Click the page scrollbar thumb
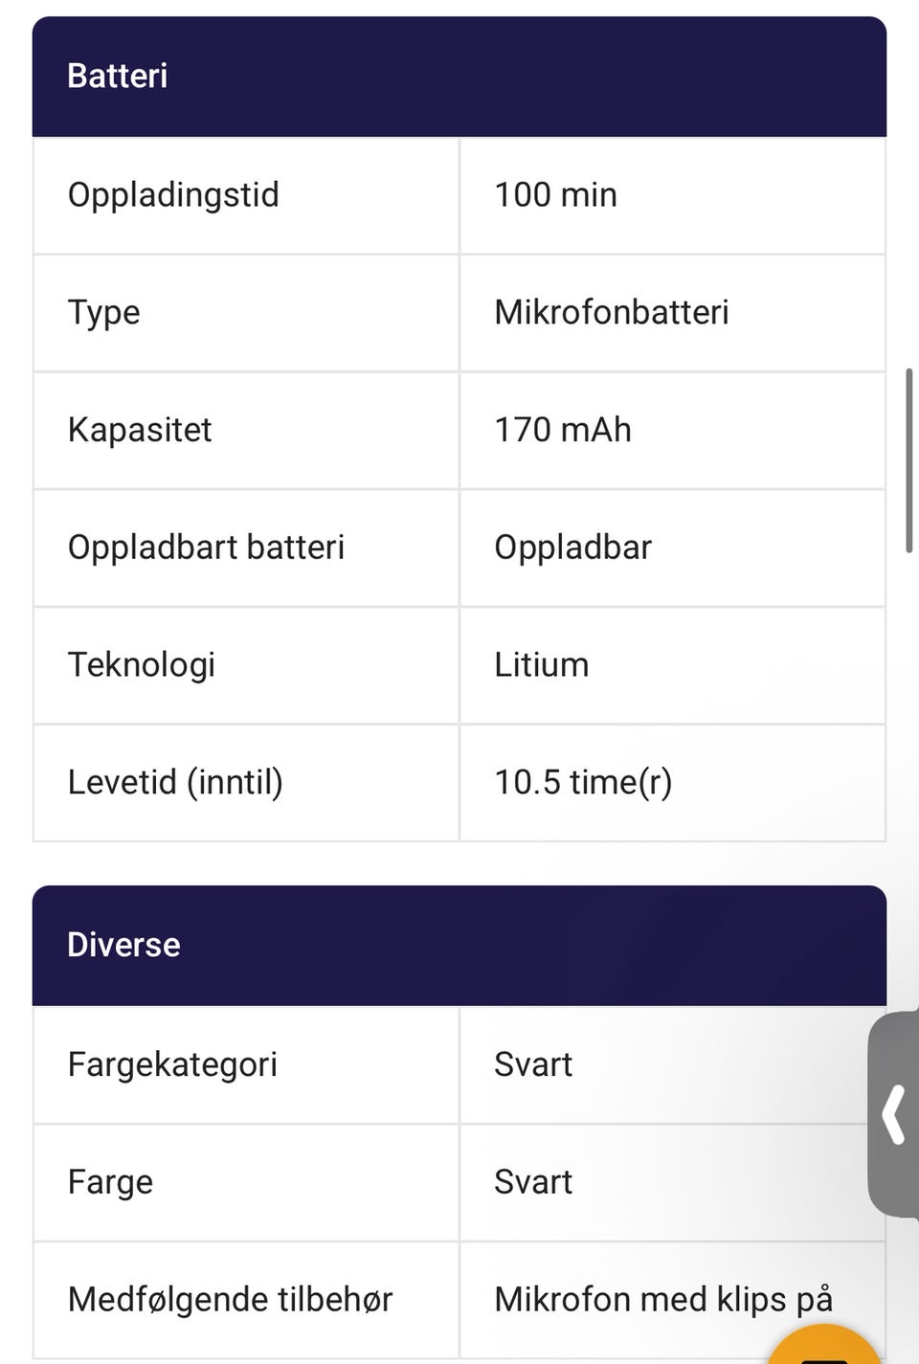Screen dimensions: 919x1364 pyautogui.click(x=908, y=459)
